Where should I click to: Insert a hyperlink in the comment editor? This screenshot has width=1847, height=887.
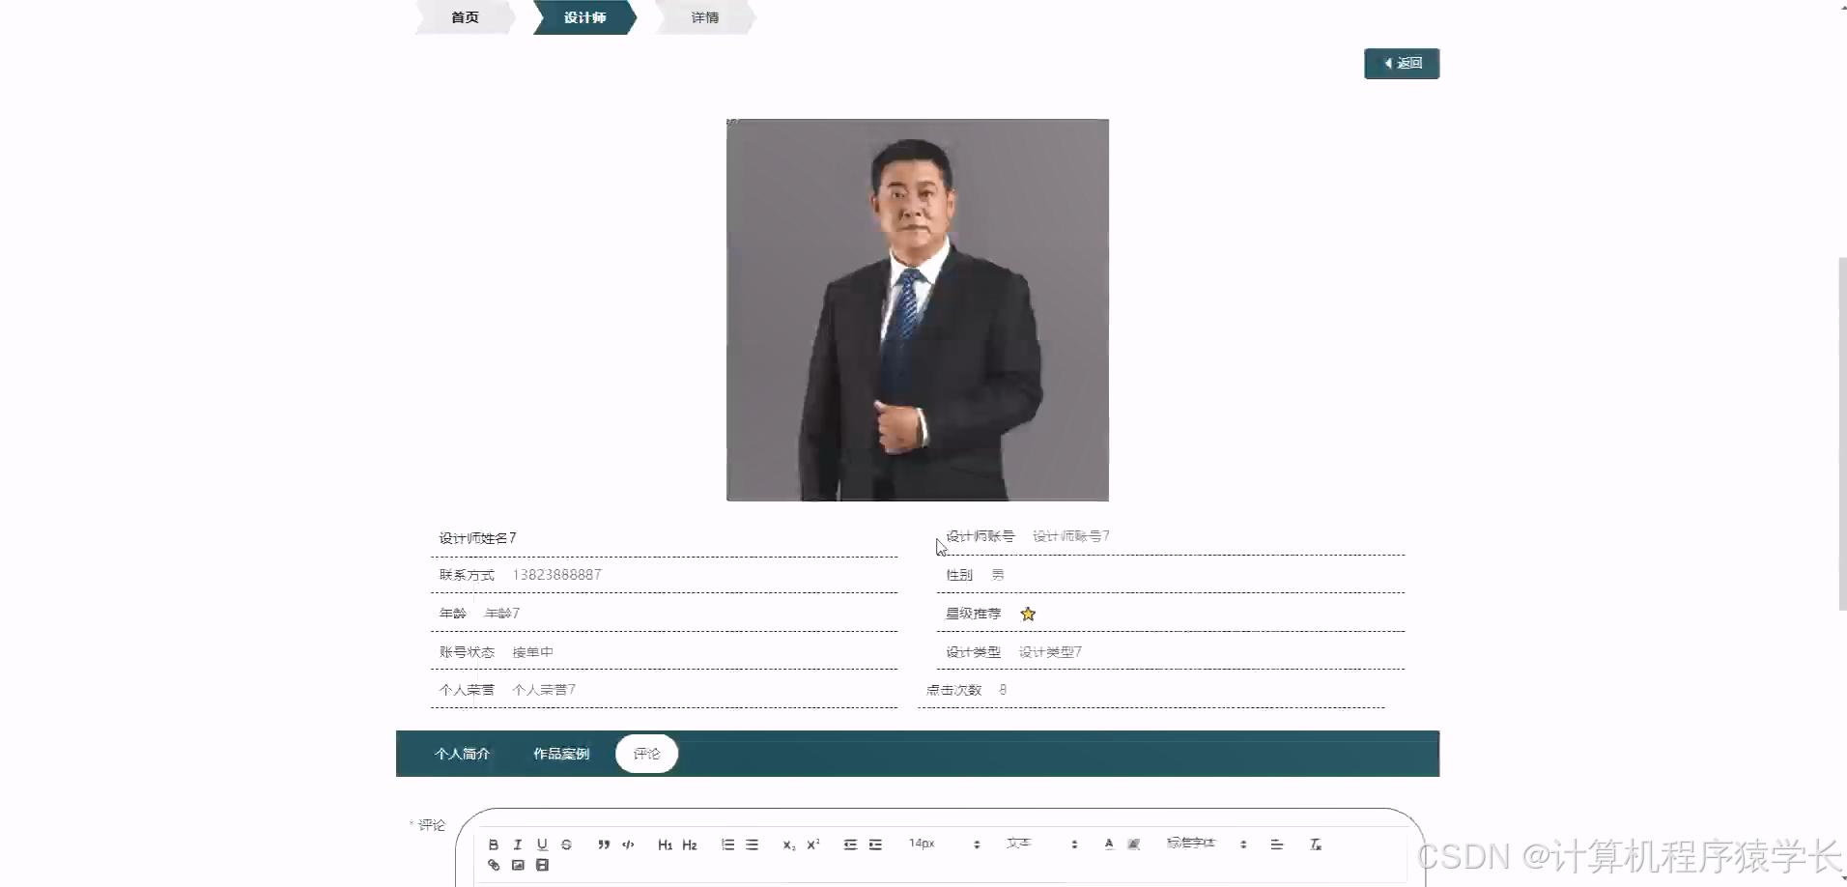[494, 865]
